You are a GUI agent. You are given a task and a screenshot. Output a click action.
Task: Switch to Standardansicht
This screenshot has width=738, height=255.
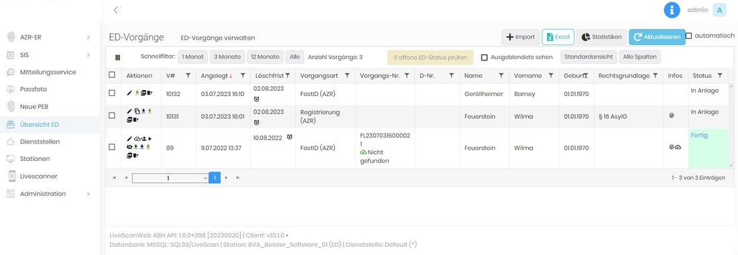coord(588,57)
